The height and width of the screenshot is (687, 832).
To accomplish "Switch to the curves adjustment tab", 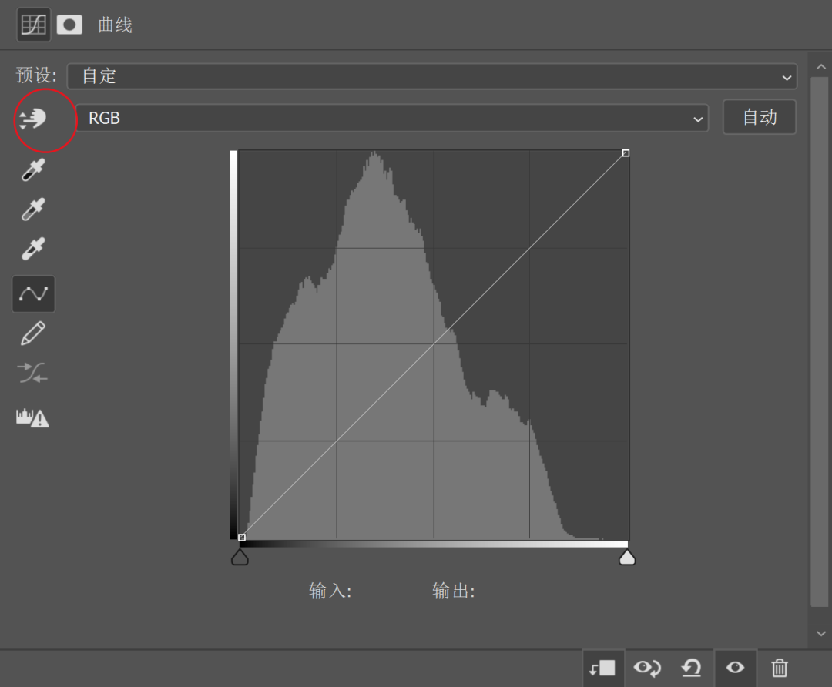I will tap(32, 24).
